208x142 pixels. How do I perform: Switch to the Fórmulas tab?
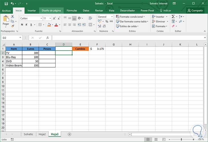click(x=72, y=11)
